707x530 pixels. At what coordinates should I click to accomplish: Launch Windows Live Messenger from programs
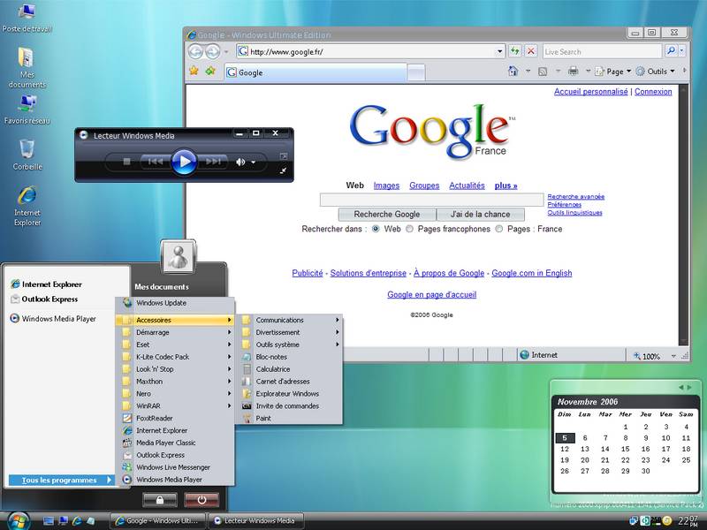(175, 467)
